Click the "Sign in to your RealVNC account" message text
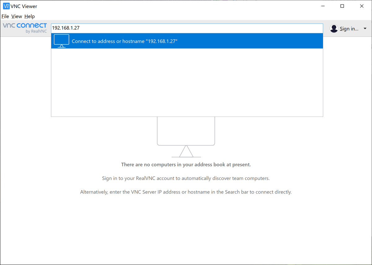372x265 pixels. click(x=186, y=178)
